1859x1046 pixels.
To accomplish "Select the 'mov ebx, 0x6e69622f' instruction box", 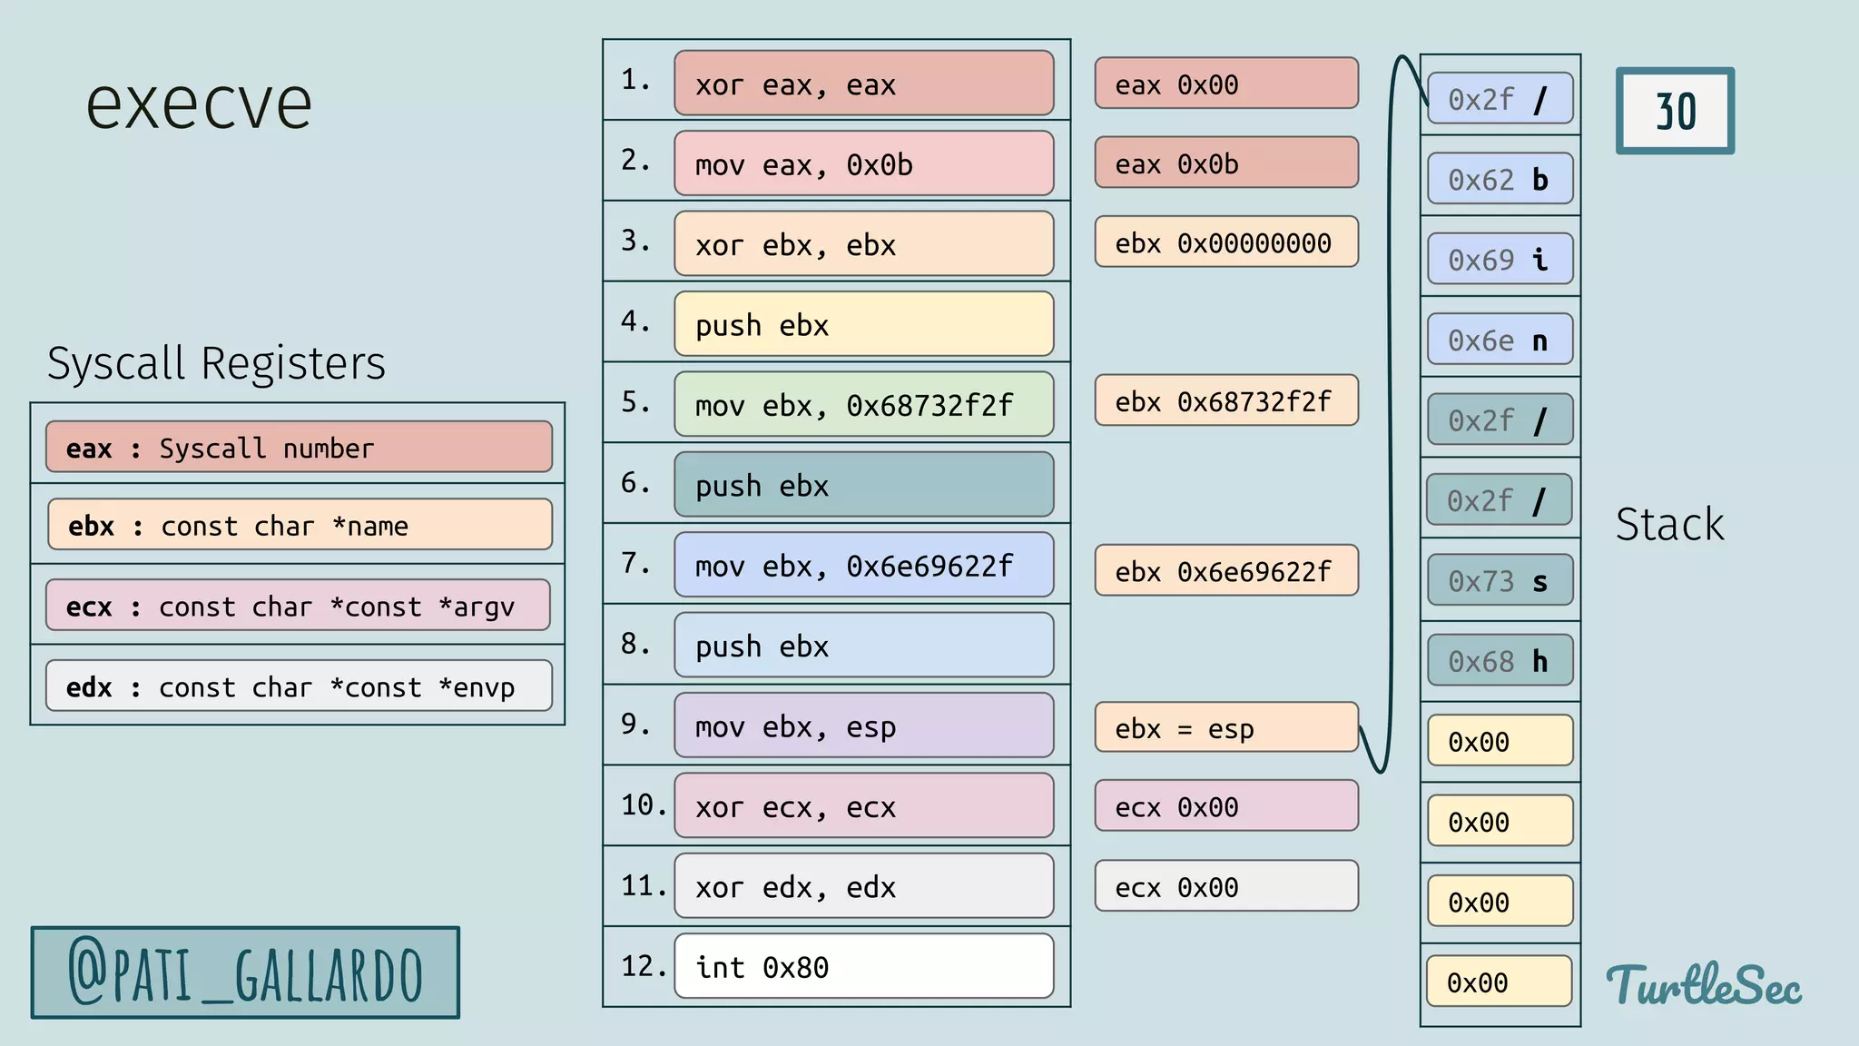I will coord(863,565).
